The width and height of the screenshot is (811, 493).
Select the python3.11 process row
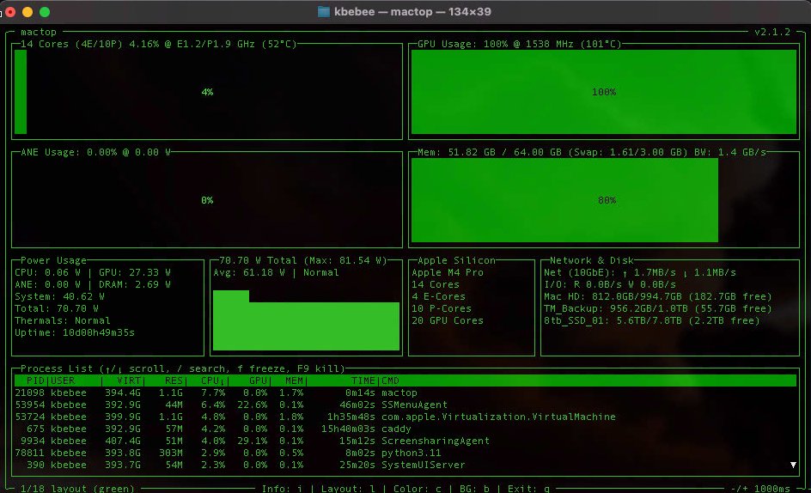click(x=405, y=453)
